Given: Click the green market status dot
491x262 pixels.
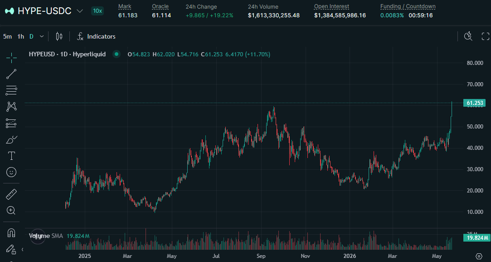Looking at the screenshot, I should click(x=117, y=54).
